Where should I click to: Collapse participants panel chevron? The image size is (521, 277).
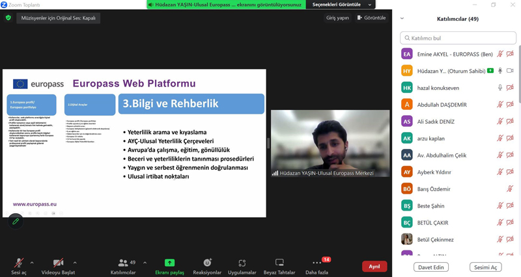tap(402, 19)
